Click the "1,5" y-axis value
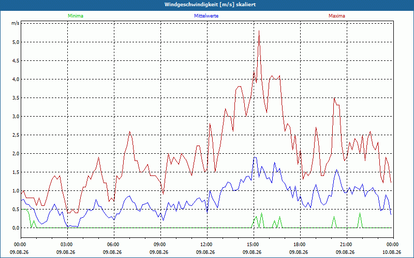414x258 pixels. point(16,172)
